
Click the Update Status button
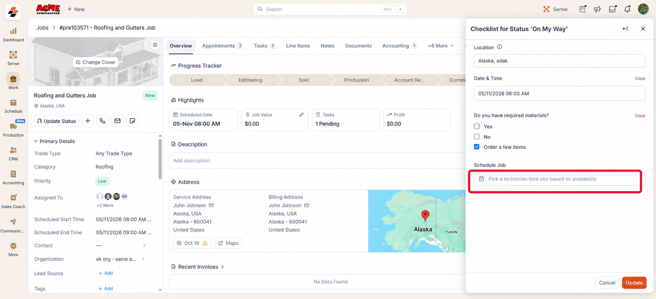tap(57, 121)
